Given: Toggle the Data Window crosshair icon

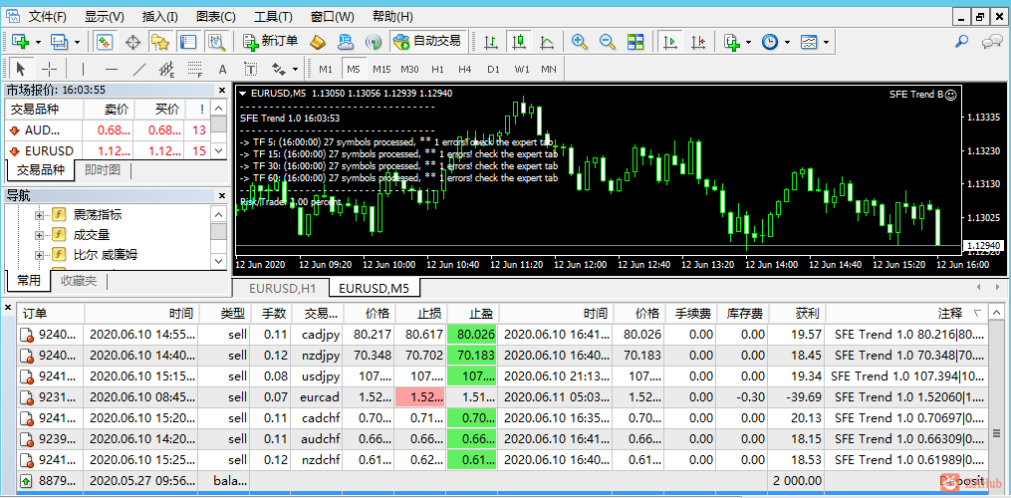Looking at the screenshot, I should [132, 42].
